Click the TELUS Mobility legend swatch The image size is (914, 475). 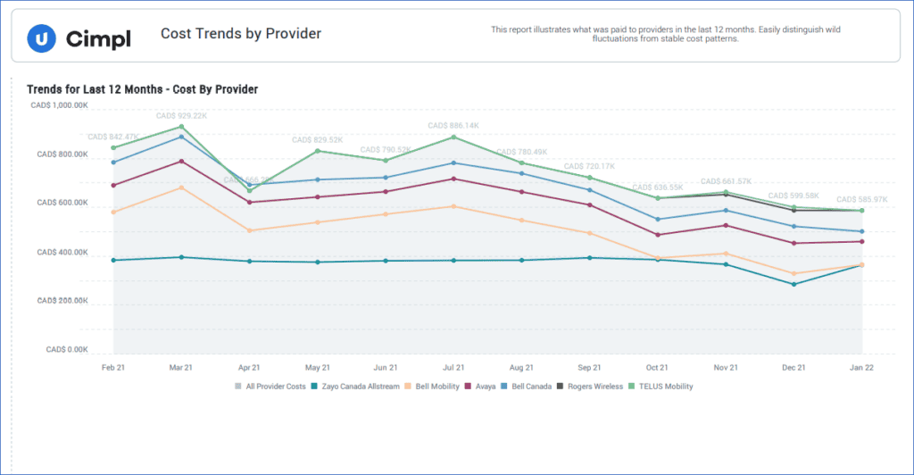[x=631, y=387]
